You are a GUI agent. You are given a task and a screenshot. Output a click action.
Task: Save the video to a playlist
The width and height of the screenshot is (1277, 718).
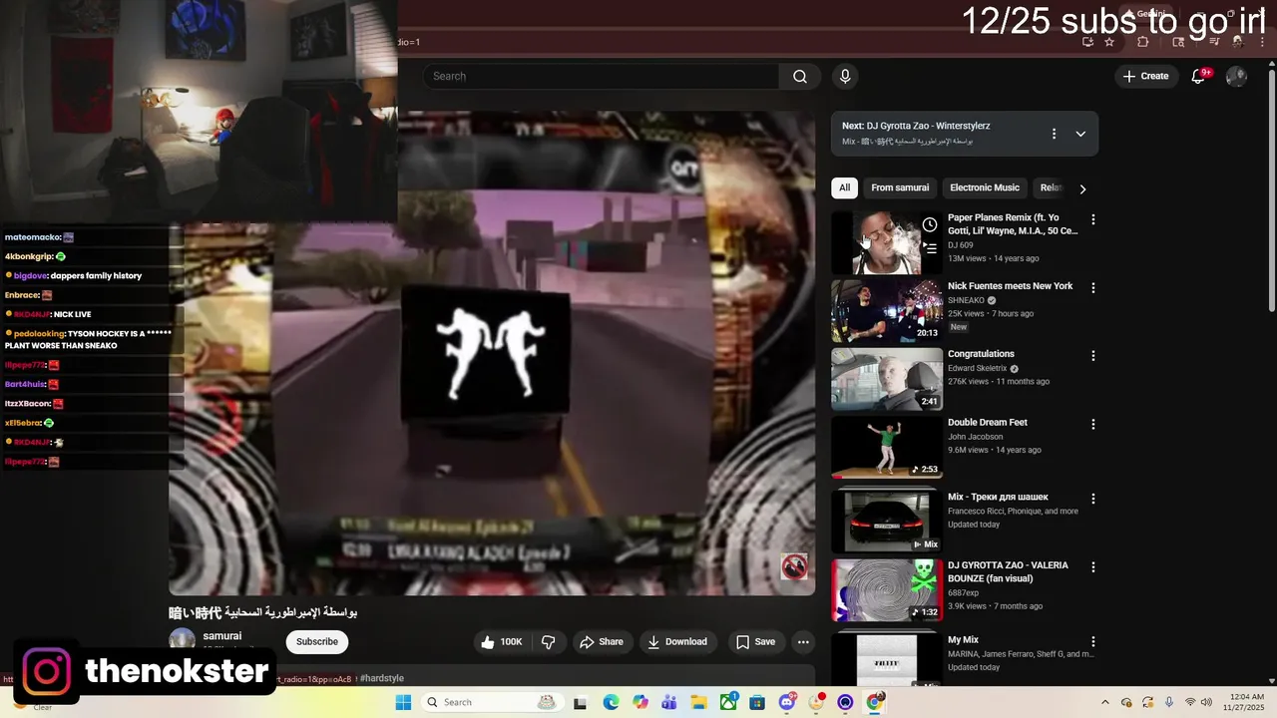click(x=755, y=642)
